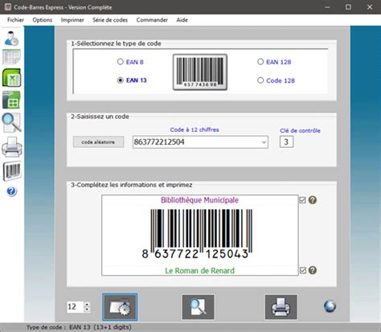The height and width of the screenshot is (332, 381).
Task: Toggle checkbox for Bibliothèque Municipale header text
Action: 302,200
